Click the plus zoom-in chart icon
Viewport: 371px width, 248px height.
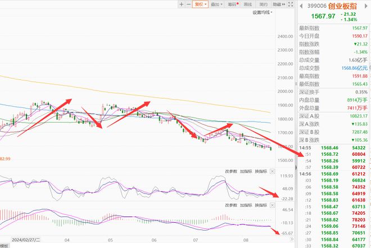coord(181,4)
